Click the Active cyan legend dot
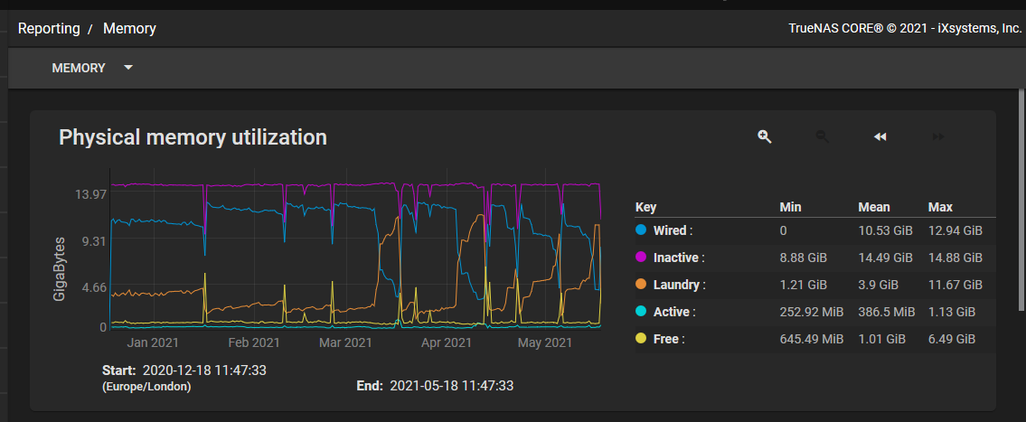Image resolution: width=1026 pixels, height=422 pixels. coord(641,312)
